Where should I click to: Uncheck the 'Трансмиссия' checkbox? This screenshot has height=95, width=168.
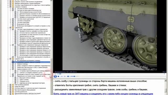click(10, 27)
